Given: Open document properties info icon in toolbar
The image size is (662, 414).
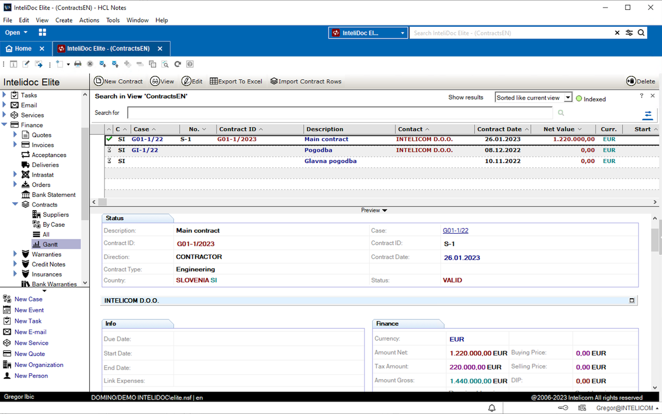Looking at the screenshot, I should [x=14, y=64].
